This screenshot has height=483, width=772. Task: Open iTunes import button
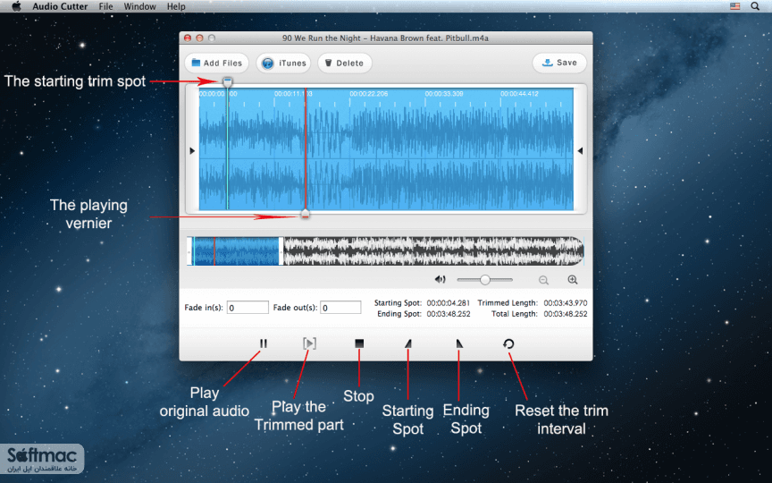click(x=283, y=64)
